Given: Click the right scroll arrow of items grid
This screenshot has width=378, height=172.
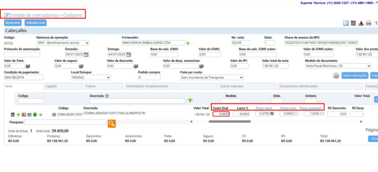Looking at the screenshot, I should coord(361,122).
